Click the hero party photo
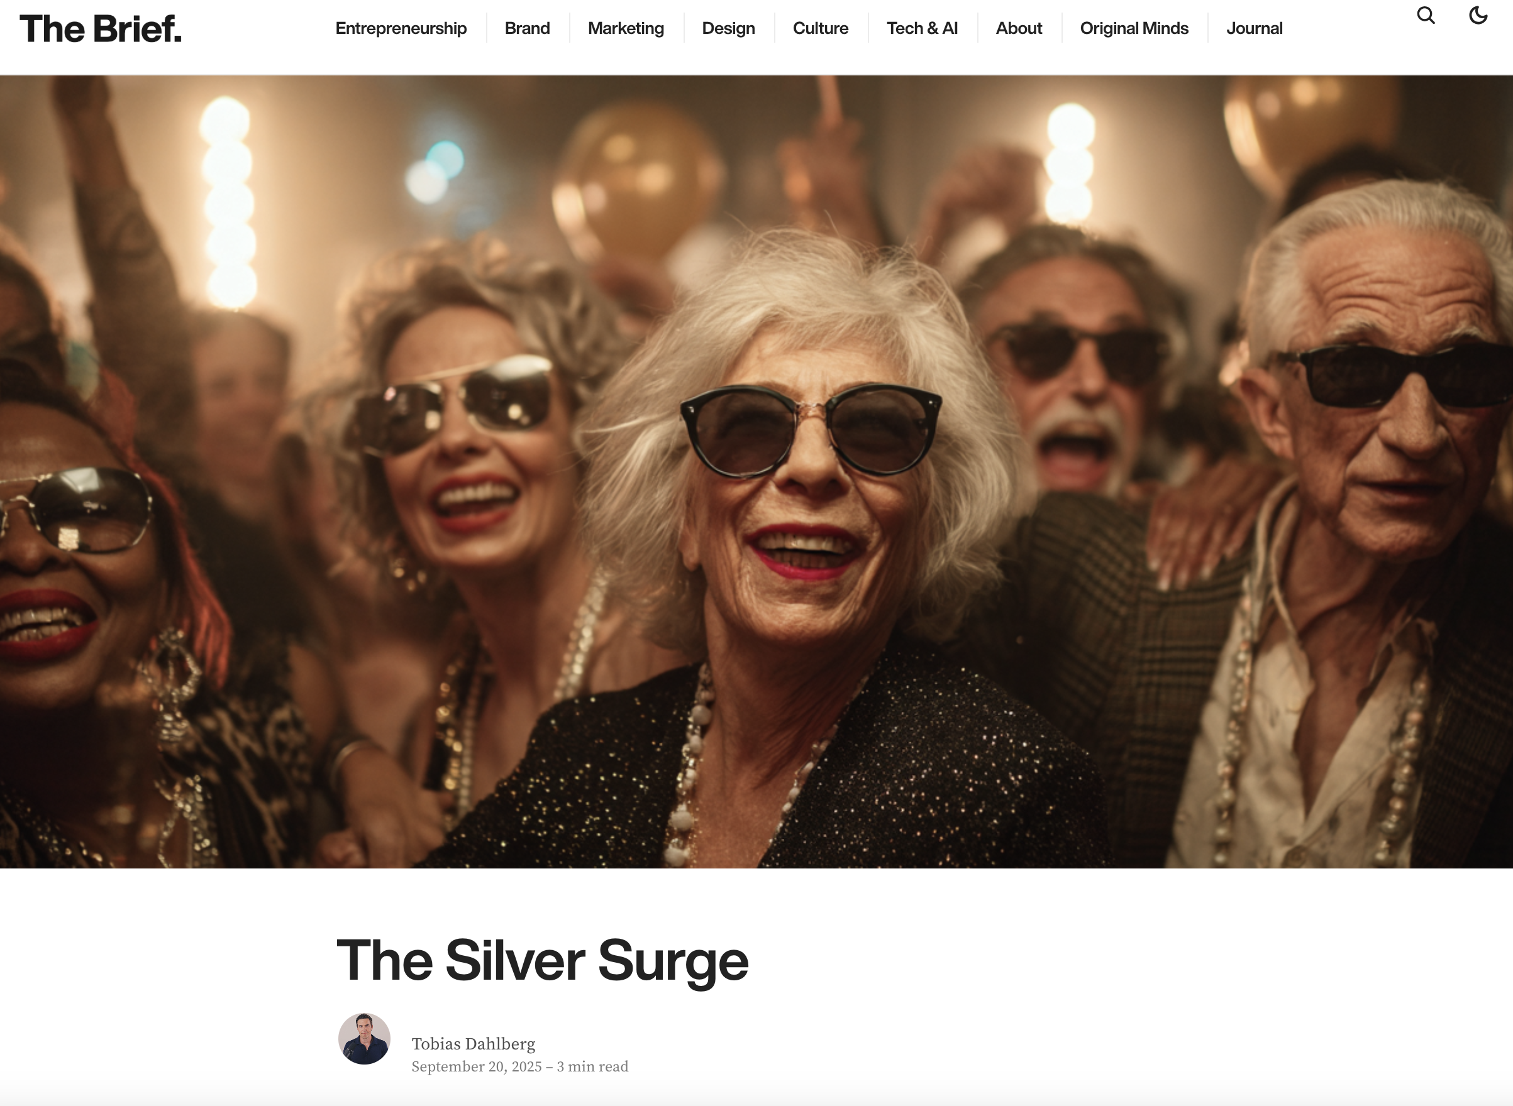The width and height of the screenshot is (1513, 1106). click(x=756, y=471)
